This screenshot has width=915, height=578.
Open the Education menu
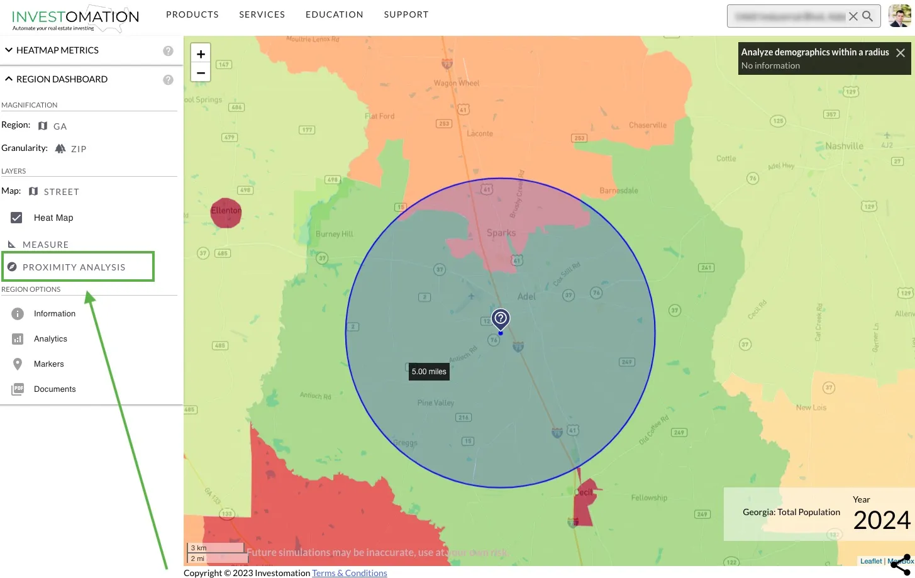click(334, 14)
